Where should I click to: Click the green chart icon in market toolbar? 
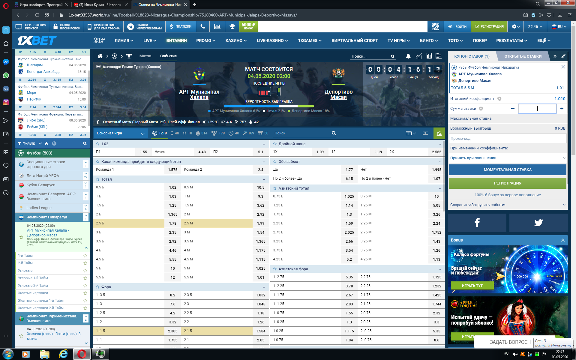pyautogui.click(x=439, y=133)
